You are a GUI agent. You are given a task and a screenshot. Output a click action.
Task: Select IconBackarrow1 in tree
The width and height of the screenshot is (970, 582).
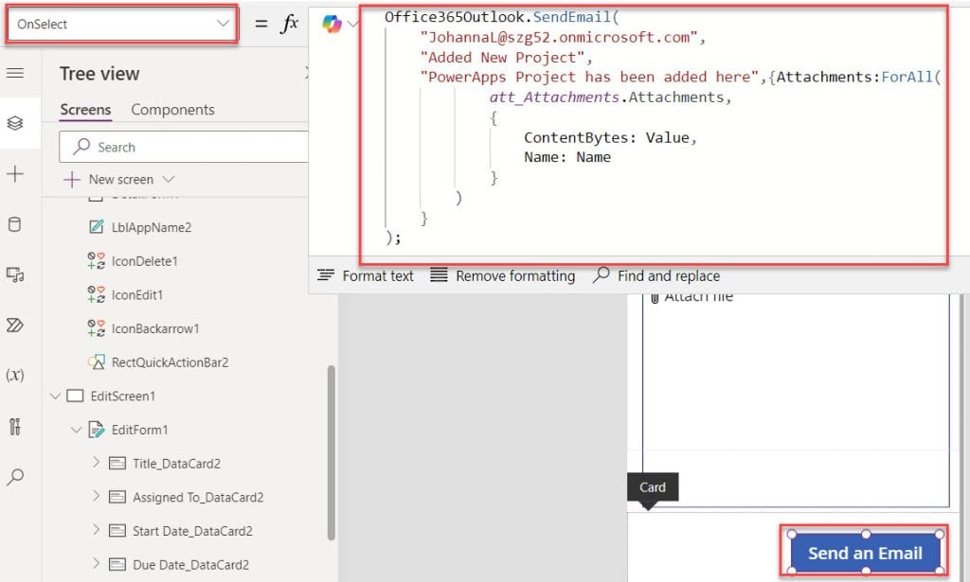[155, 328]
